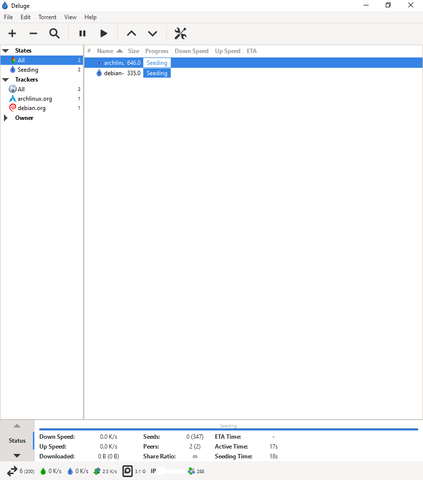
Task: Click the IP label in status bar
Action: (153, 471)
